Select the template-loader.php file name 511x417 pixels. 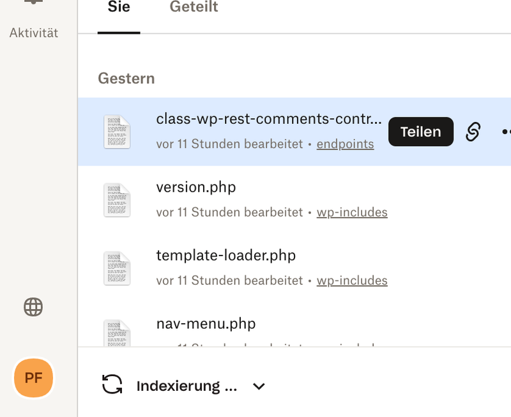coord(225,256)
